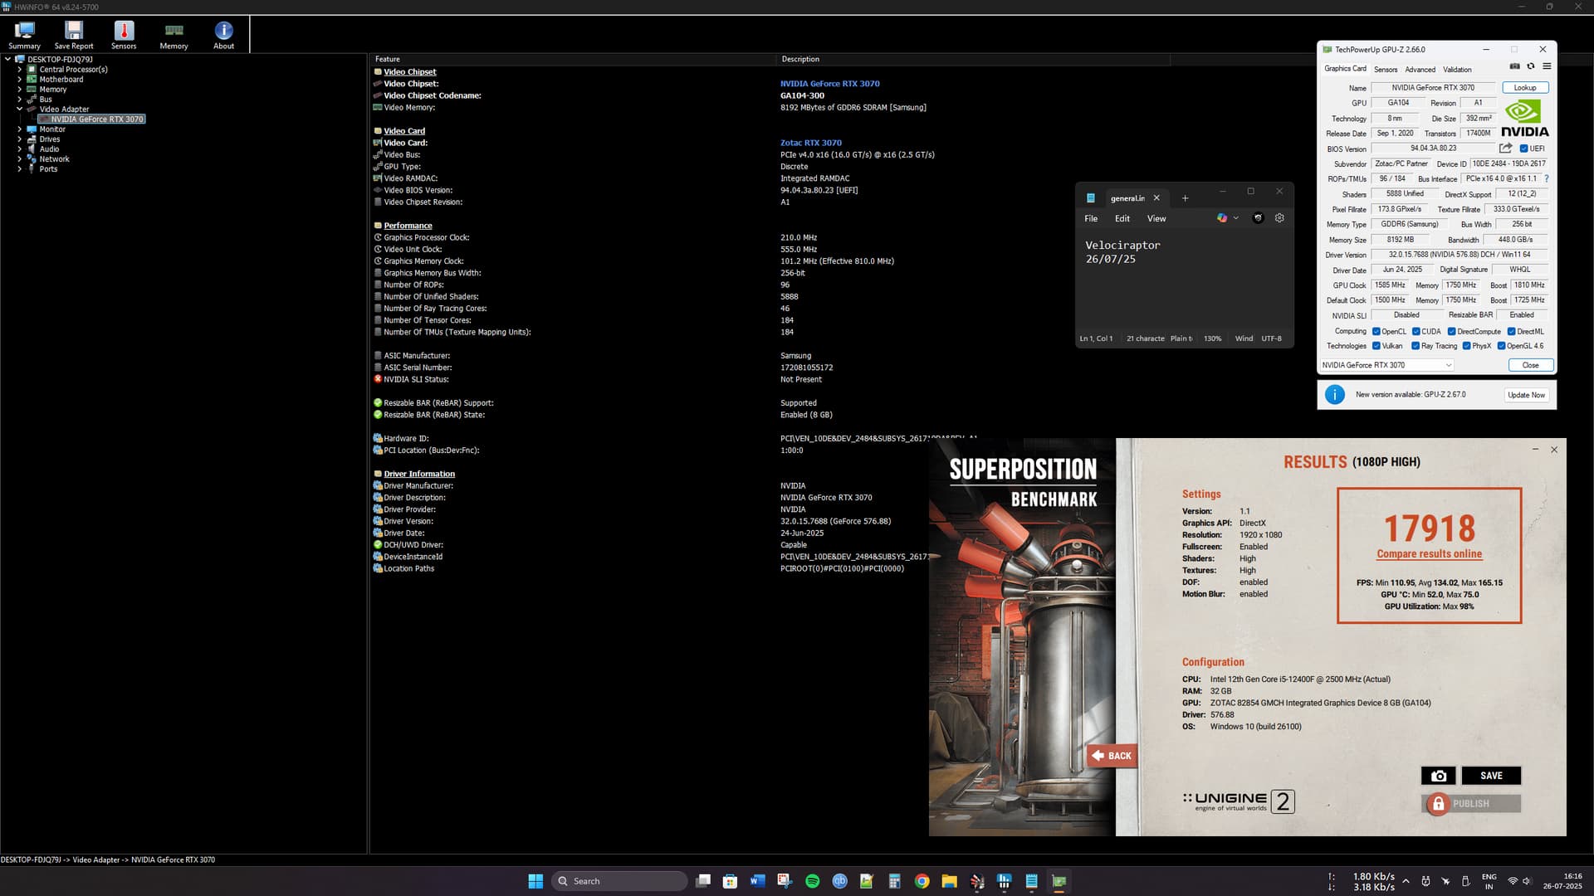Screen dimensions: 1594x896
Task: Click the Copilot icon in Notepad
Action: tap(1222, 218)
